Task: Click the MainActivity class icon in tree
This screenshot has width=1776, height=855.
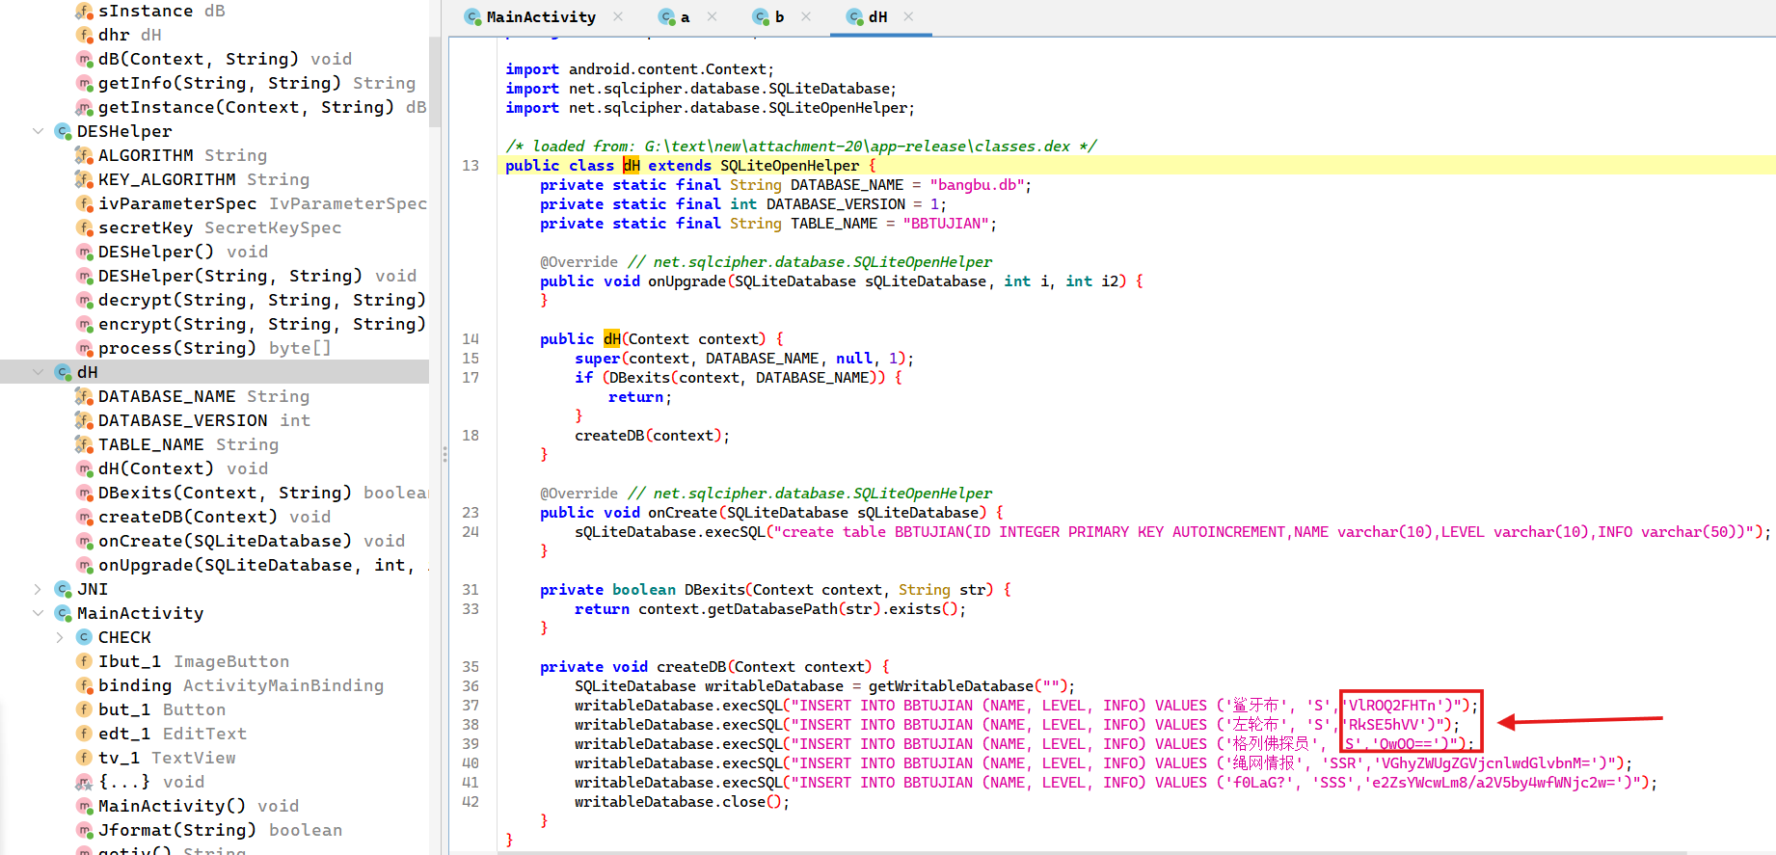Action: pyautogui.click(x=64, y=613)
